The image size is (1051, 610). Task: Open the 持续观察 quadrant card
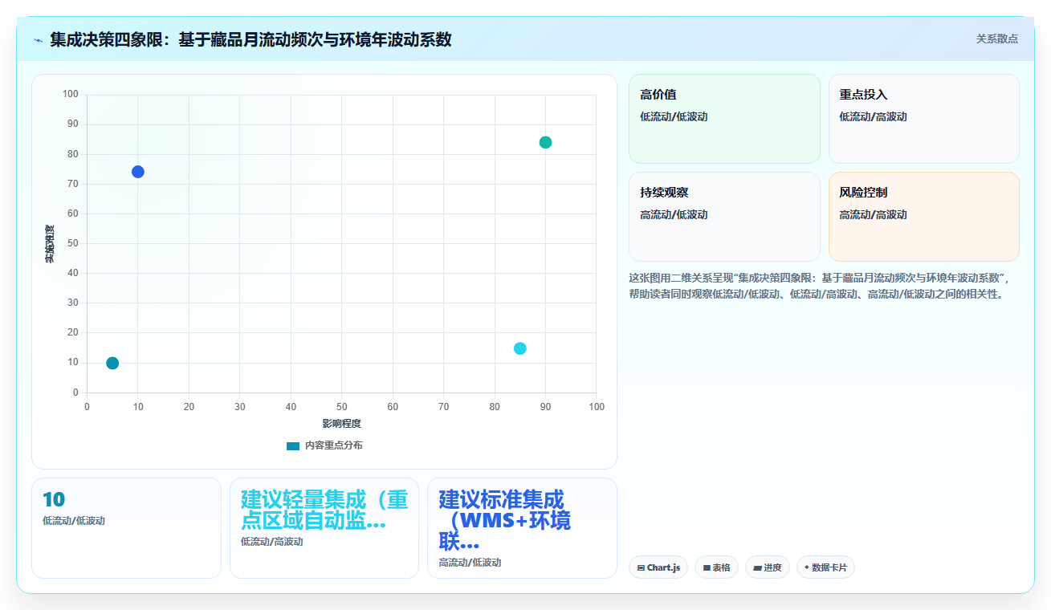click(x=724, y=217)
